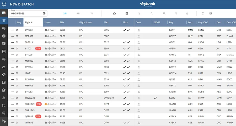
Task: Click the Date input showing 01/05/2025
Action: click(x=28, y=13)
